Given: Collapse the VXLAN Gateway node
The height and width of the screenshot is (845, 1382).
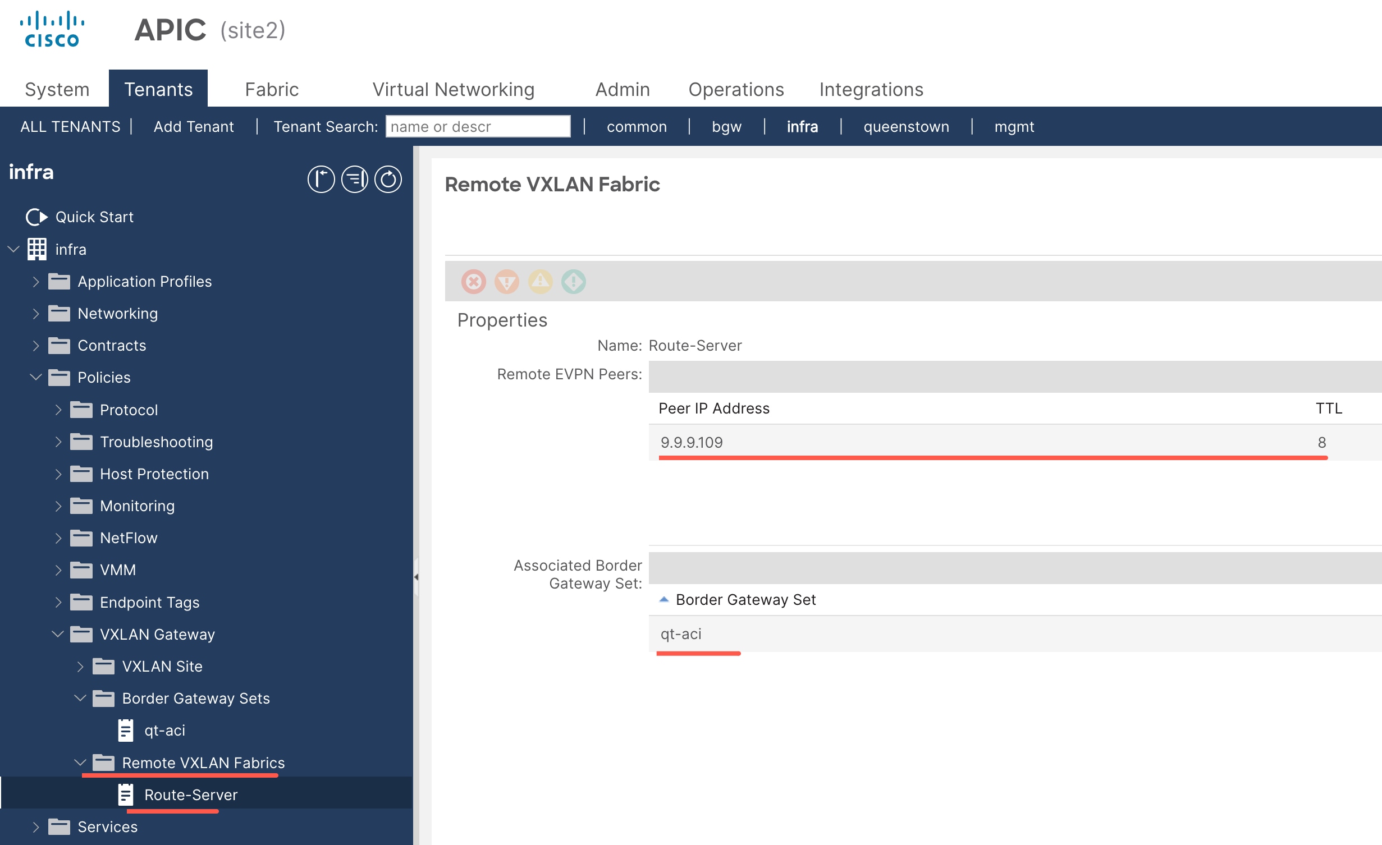Looking at the screenshot, I should pos(58,633).
